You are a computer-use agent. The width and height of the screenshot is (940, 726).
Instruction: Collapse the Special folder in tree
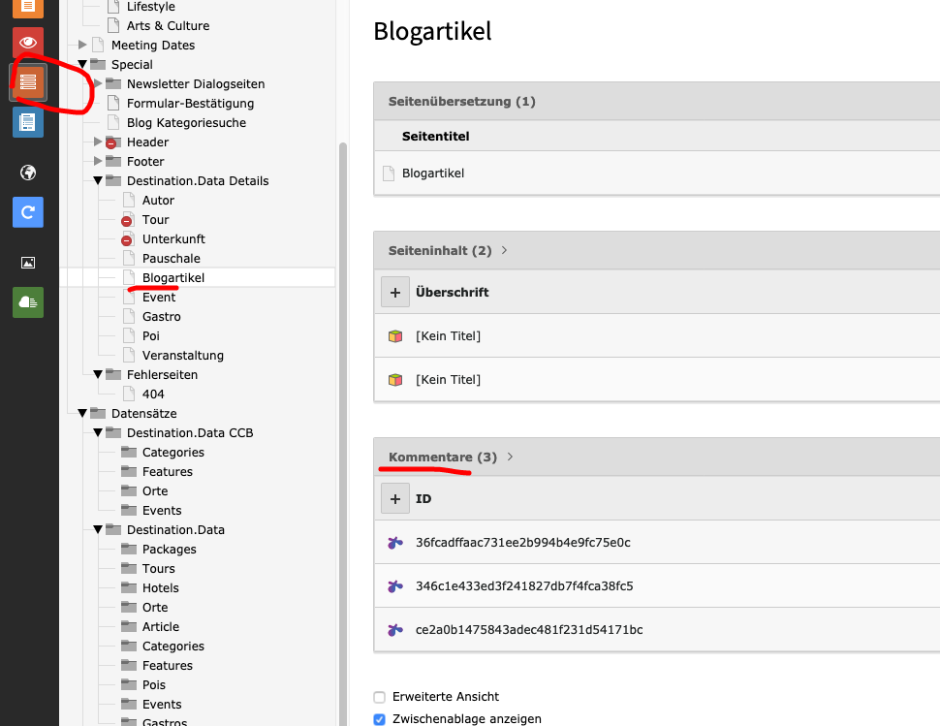pos(82,64)
